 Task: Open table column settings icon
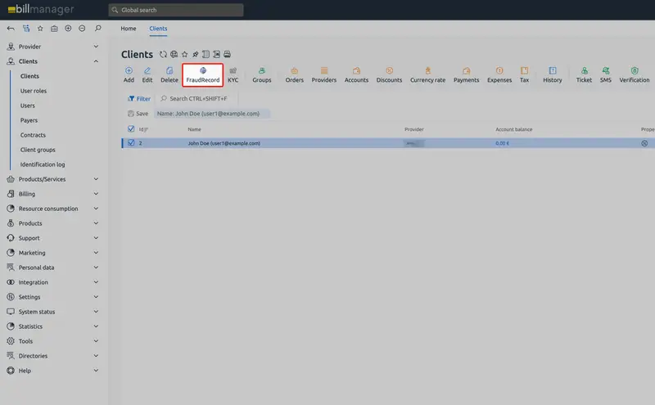[x=206, y=54]
